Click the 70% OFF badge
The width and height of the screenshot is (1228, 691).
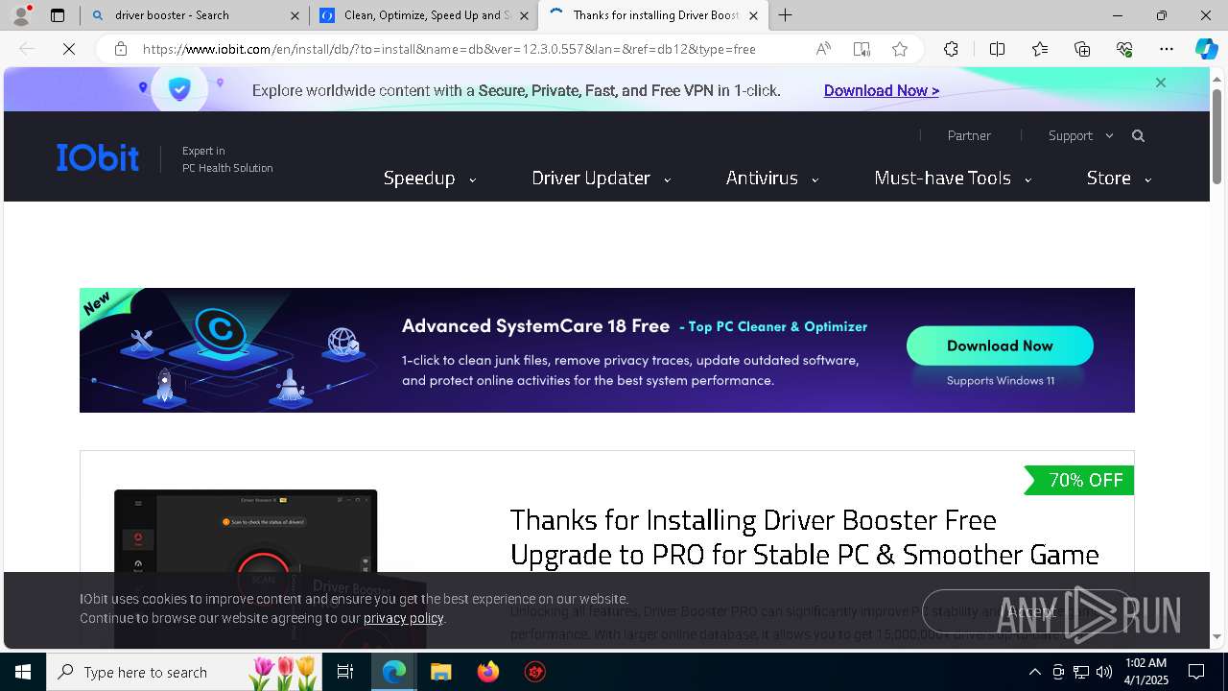[1079, 480]
